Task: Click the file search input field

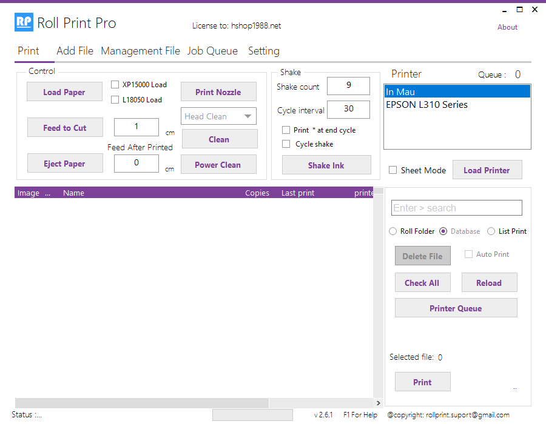Action: click(x=456, y=208)
